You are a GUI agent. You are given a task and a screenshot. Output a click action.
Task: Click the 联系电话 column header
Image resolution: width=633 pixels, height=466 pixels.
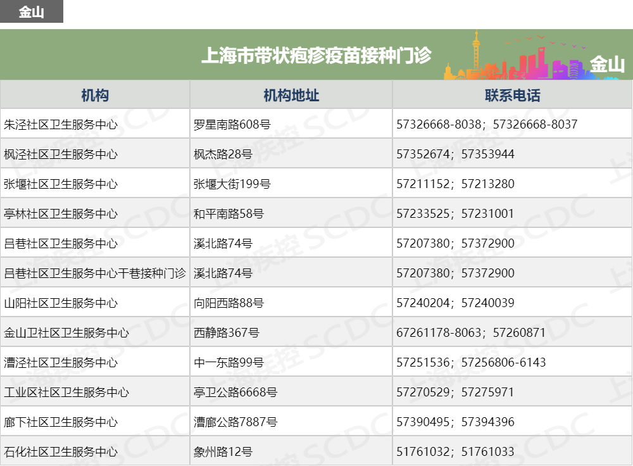[512, 96]
